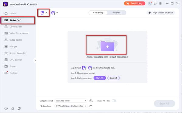The height and width of the screenshot is (113, 182).
Task: Collapse the sidebar with the arrow handle
Action: [x=35, y=60]
